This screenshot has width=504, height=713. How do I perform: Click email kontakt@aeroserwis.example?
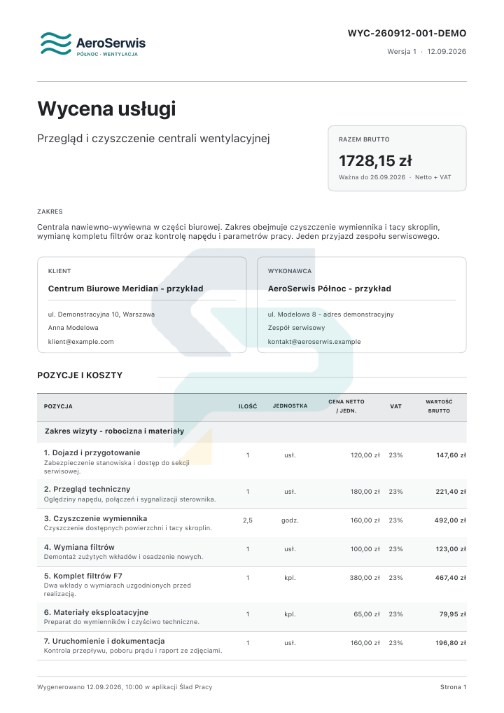click(x=314, y=342)
